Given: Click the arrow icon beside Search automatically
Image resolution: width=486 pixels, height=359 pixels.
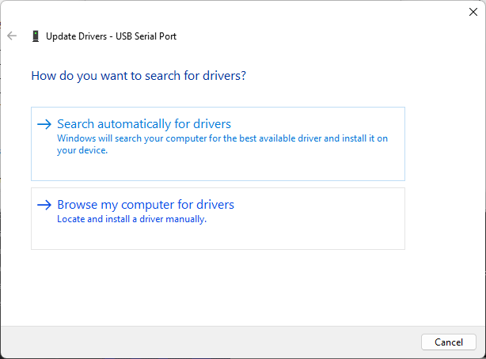Looking at the screenshot, I should click(x=44, y=124).
